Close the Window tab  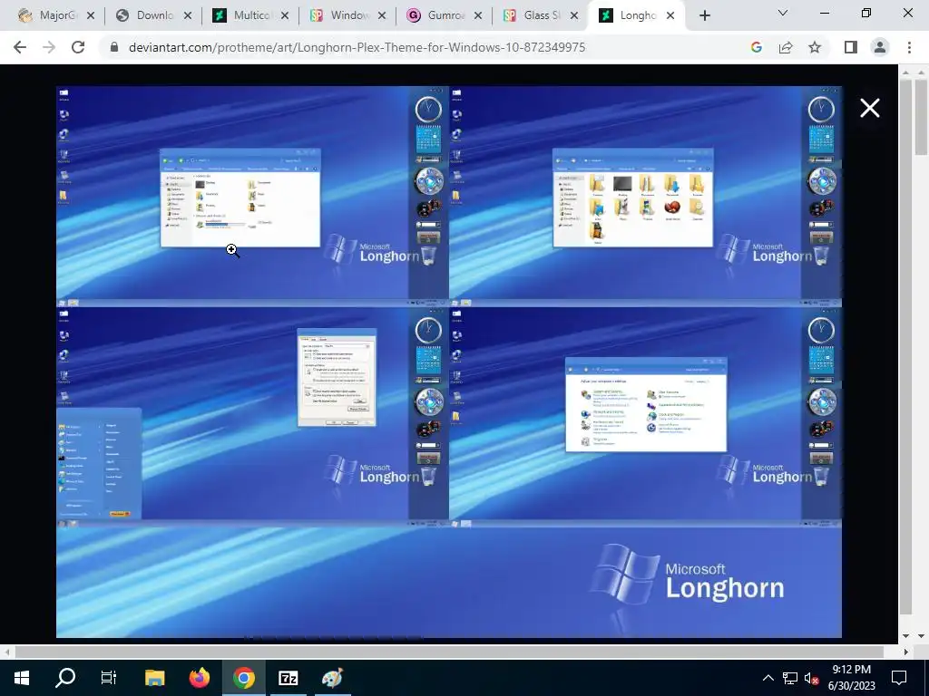(x=382, y=15)
